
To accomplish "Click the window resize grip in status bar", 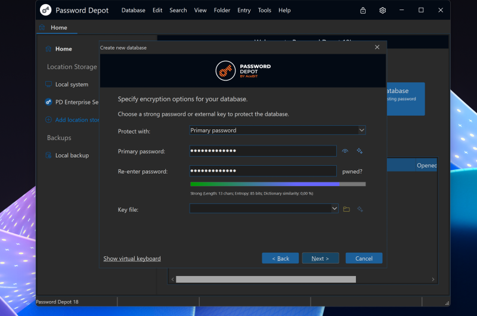I will click(447, 303).
